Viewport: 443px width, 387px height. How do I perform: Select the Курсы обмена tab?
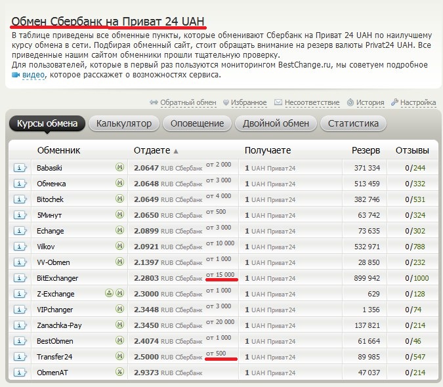click(x=47, y=123)
